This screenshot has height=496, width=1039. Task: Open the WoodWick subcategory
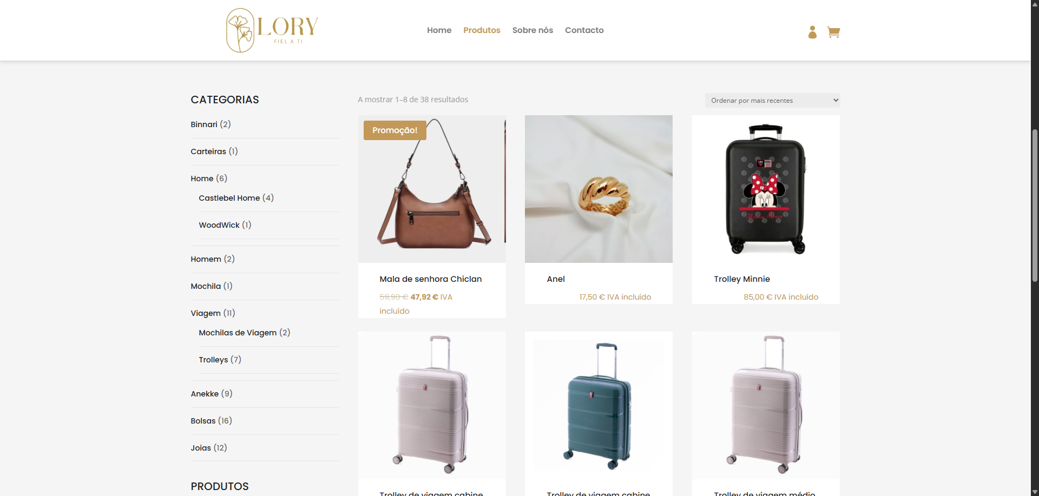219,225
